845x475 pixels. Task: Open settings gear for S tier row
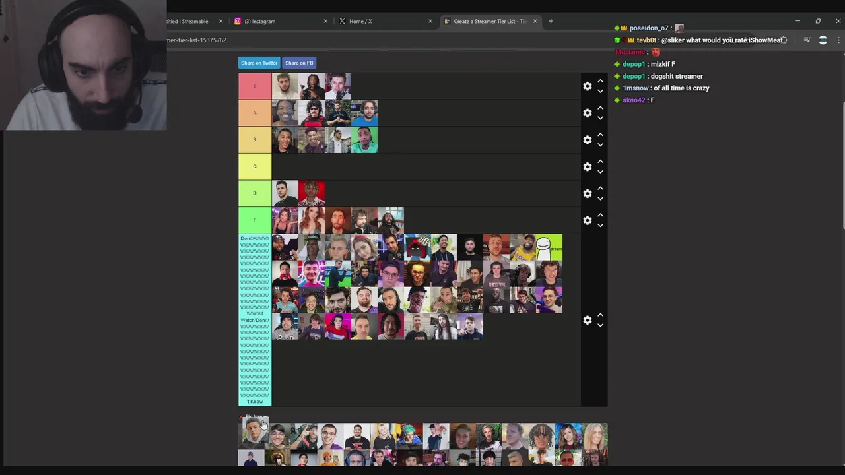[x=588, y=86]
